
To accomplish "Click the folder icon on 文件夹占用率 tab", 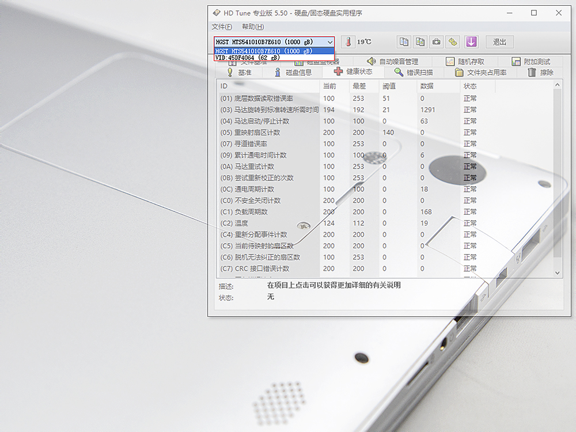I will [459, 73].
